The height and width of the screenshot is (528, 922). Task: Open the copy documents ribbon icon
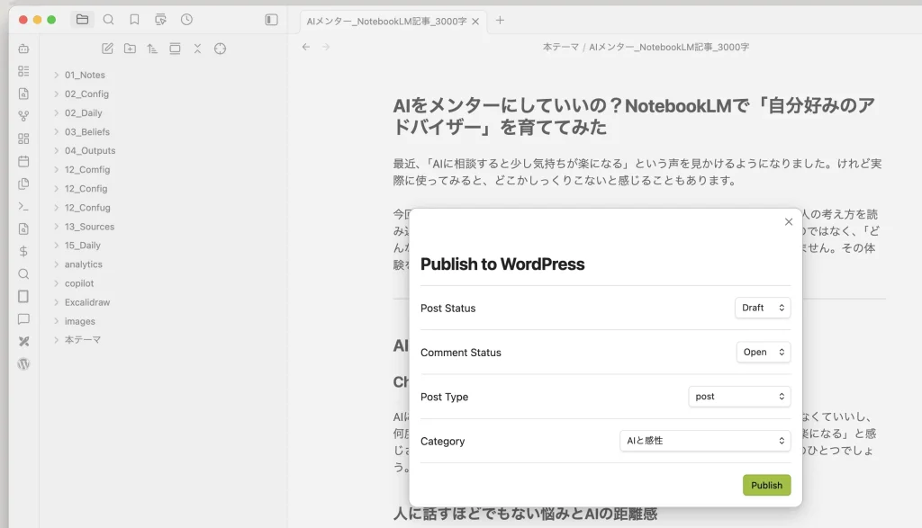(23, 183)
